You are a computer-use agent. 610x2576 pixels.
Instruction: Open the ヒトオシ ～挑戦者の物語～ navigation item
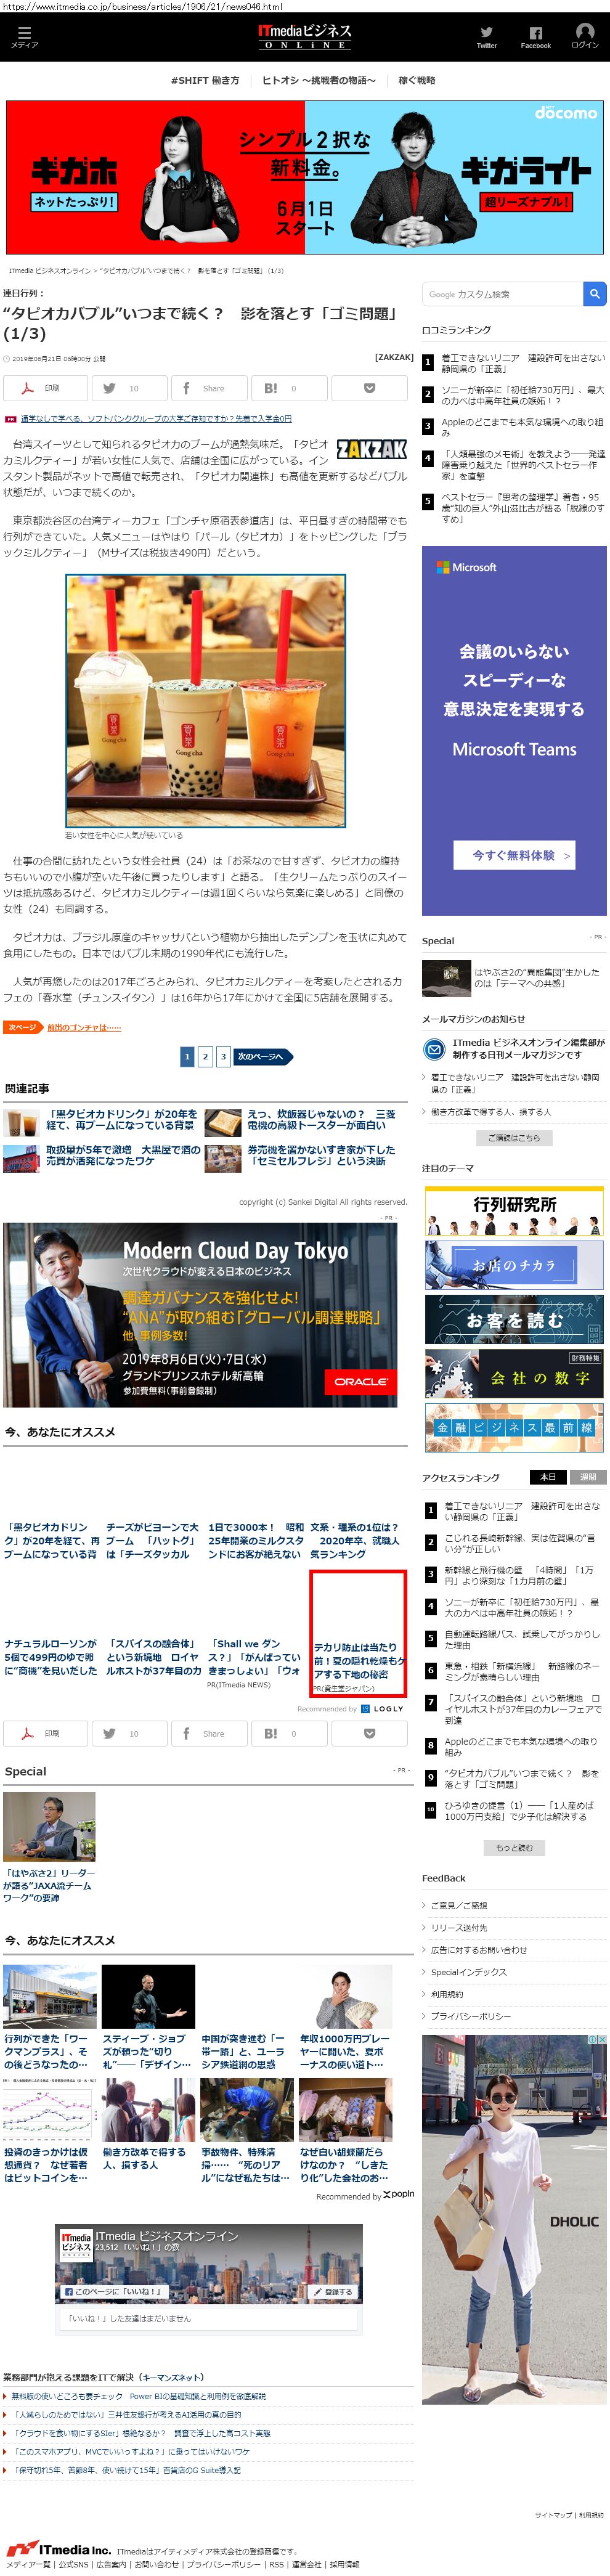[x=319, y=80]
